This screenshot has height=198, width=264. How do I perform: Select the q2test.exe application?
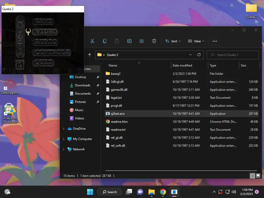pos(182,114)
